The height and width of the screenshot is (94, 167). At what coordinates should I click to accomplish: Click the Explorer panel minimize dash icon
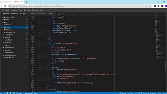tap(27, 14)
